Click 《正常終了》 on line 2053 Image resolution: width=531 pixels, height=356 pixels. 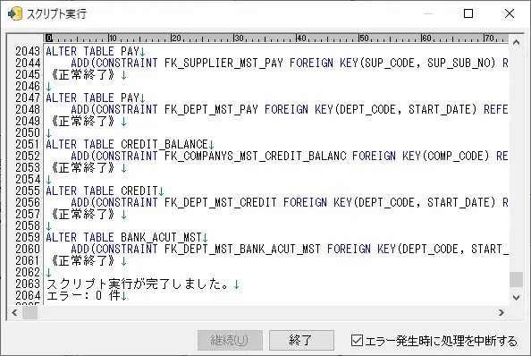(83, 167)
